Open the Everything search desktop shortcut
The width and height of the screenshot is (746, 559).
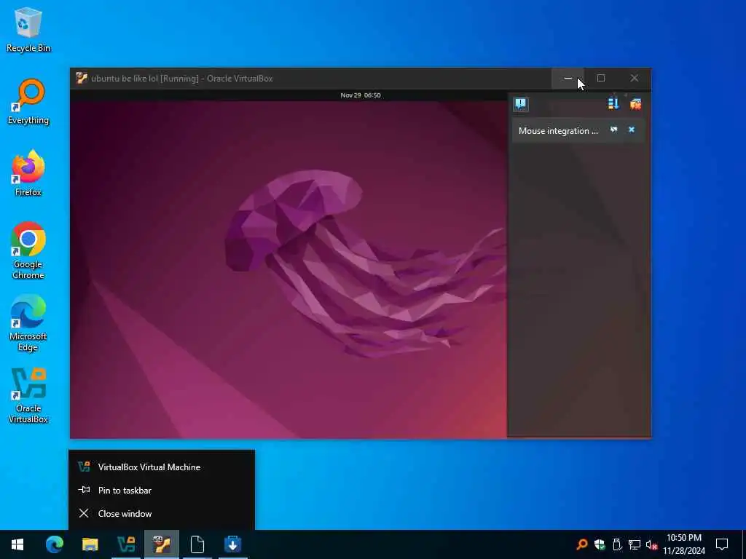tap(28, 102)
